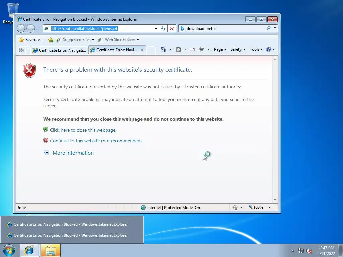
Task: Open the Windows Start button
Action: (9, 250)
